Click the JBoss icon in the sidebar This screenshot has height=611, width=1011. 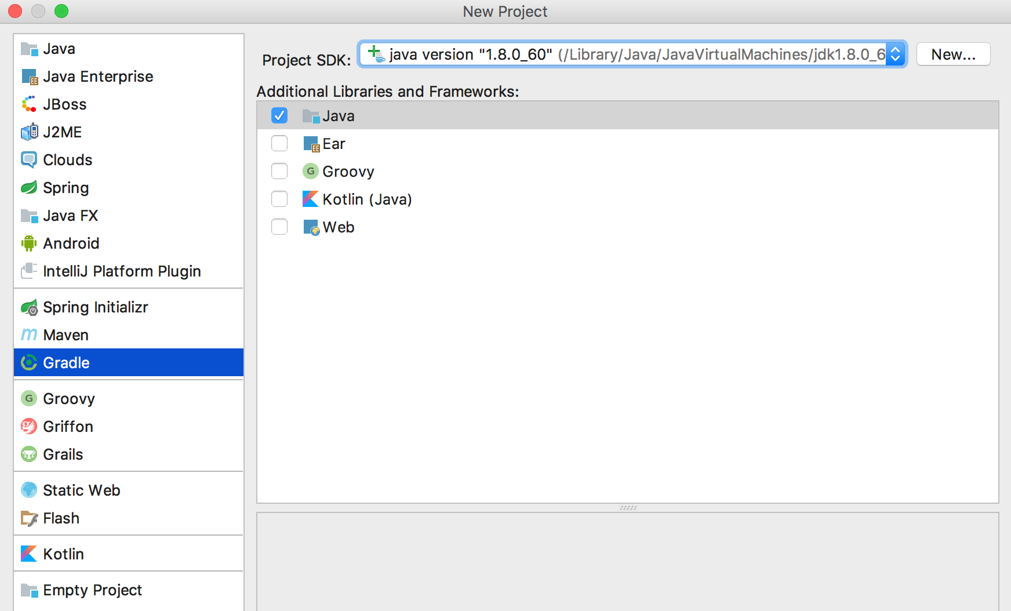[28, 104]
